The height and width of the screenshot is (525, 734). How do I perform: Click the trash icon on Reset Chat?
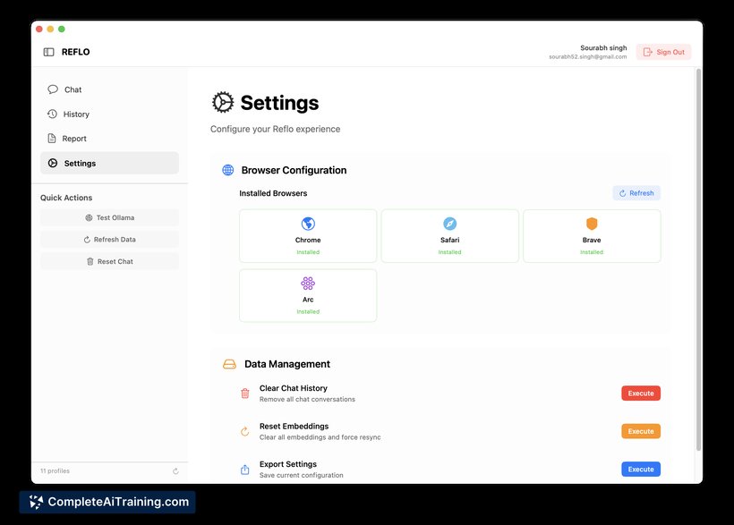90,261
